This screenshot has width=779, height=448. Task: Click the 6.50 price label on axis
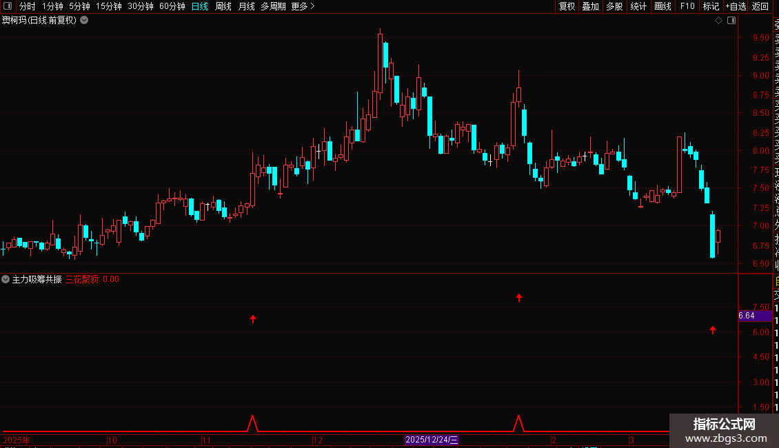(x=760, y=264)
